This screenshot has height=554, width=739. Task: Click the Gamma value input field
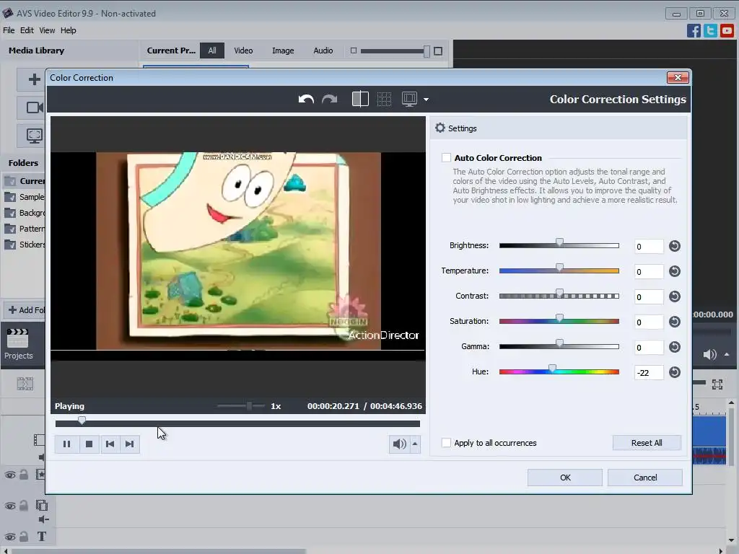pyautogui.click(x=649, y=348)
